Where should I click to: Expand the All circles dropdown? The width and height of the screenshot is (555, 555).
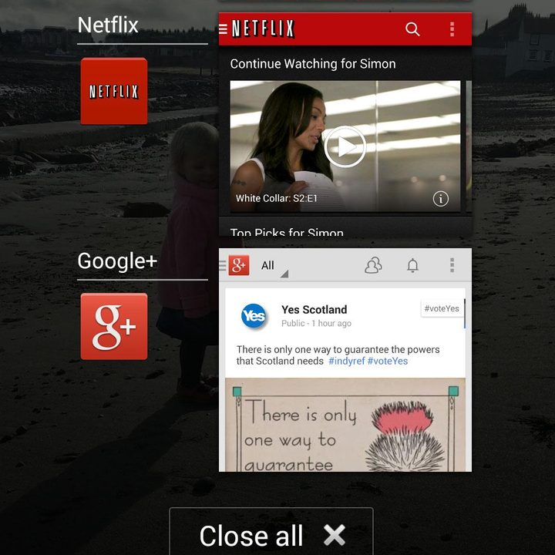click(x=274, y=266)
